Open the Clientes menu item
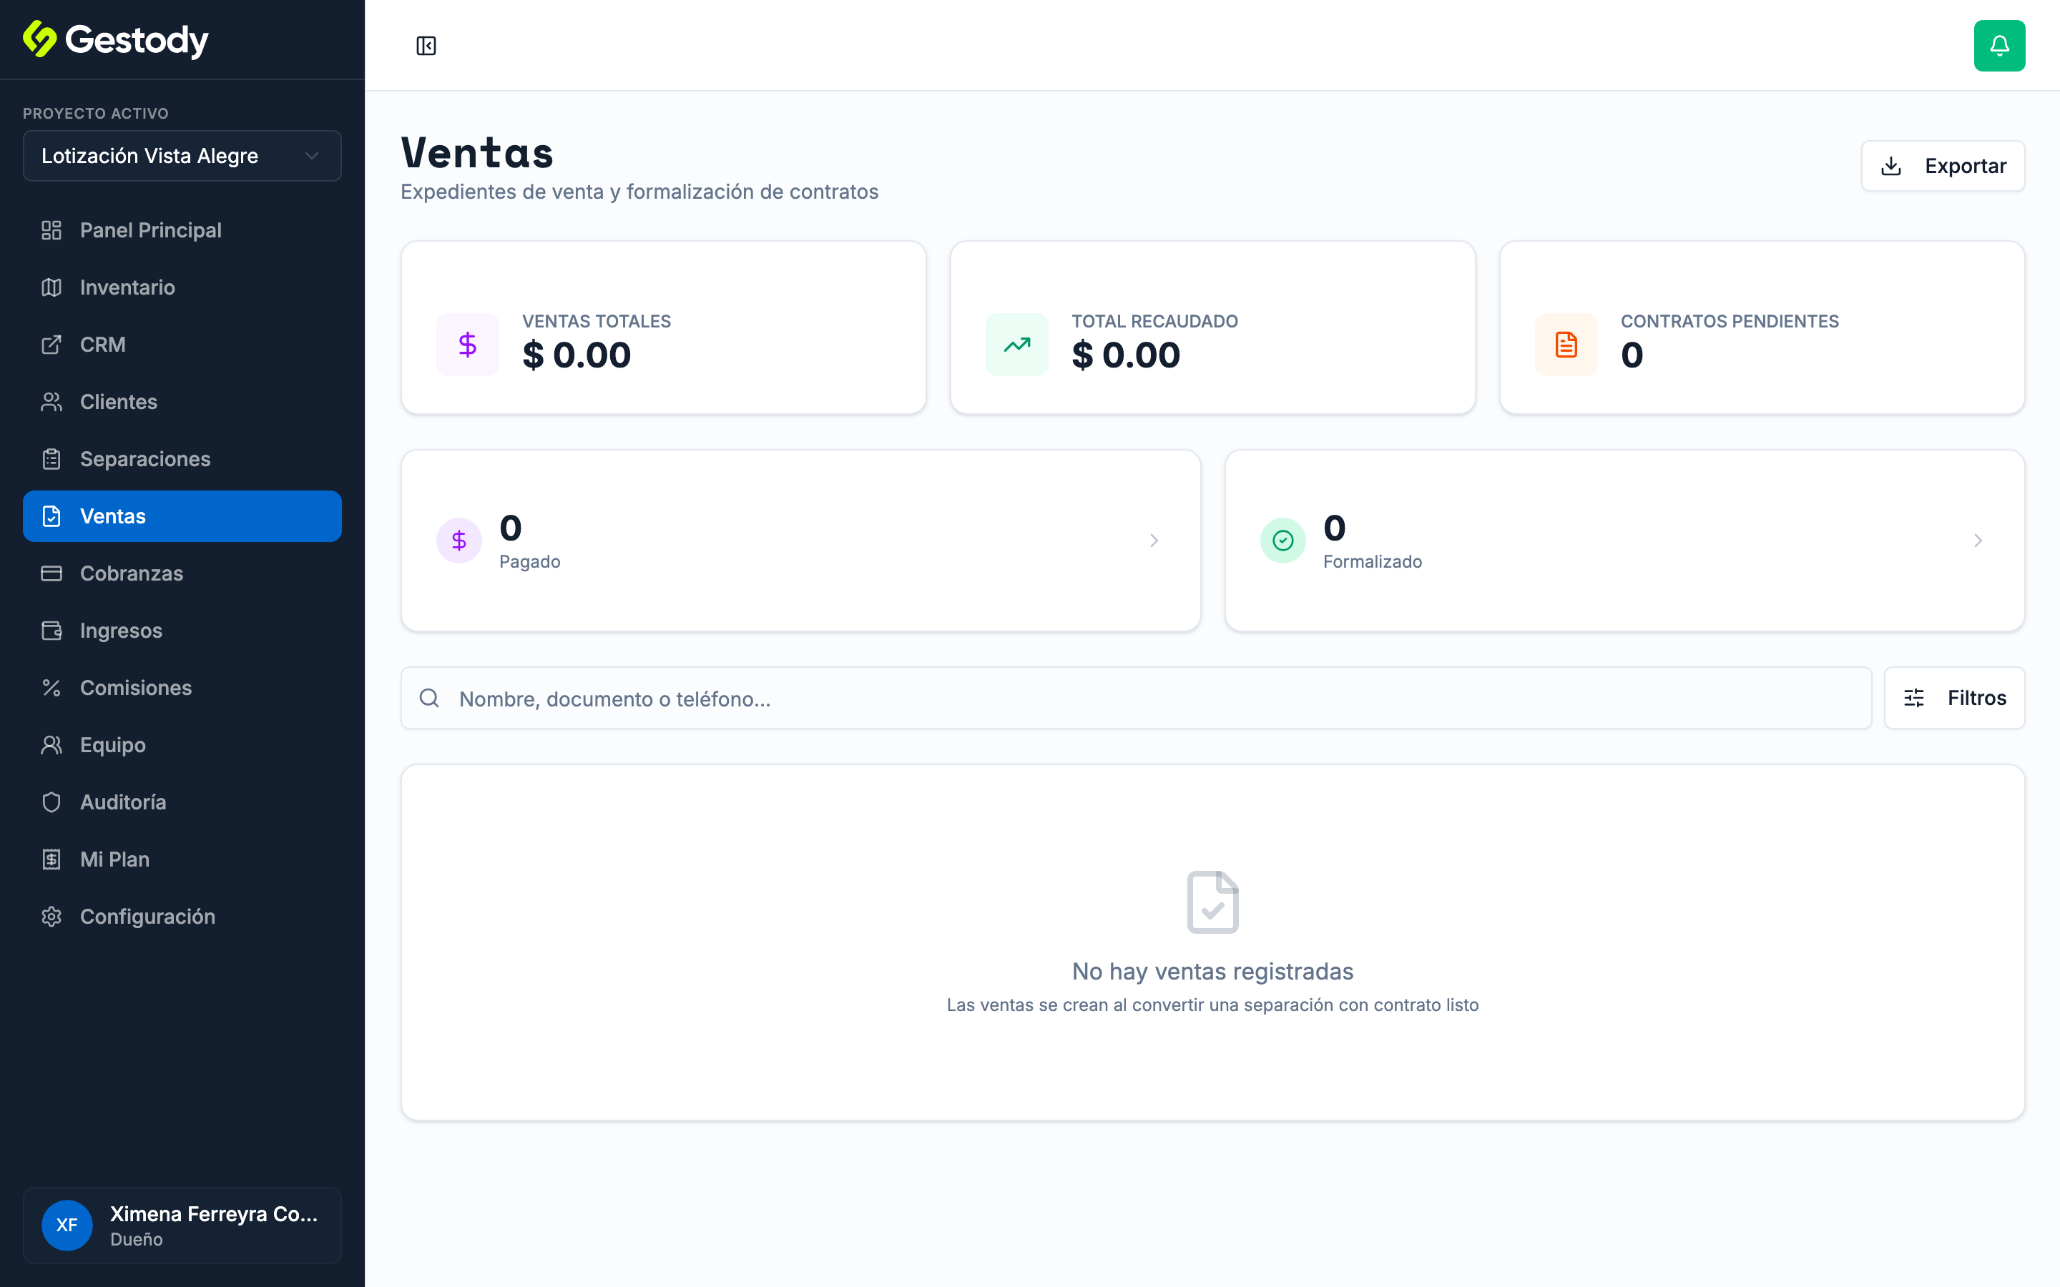This screenshot has width=2060, height=1287. (x=182, y=402)
